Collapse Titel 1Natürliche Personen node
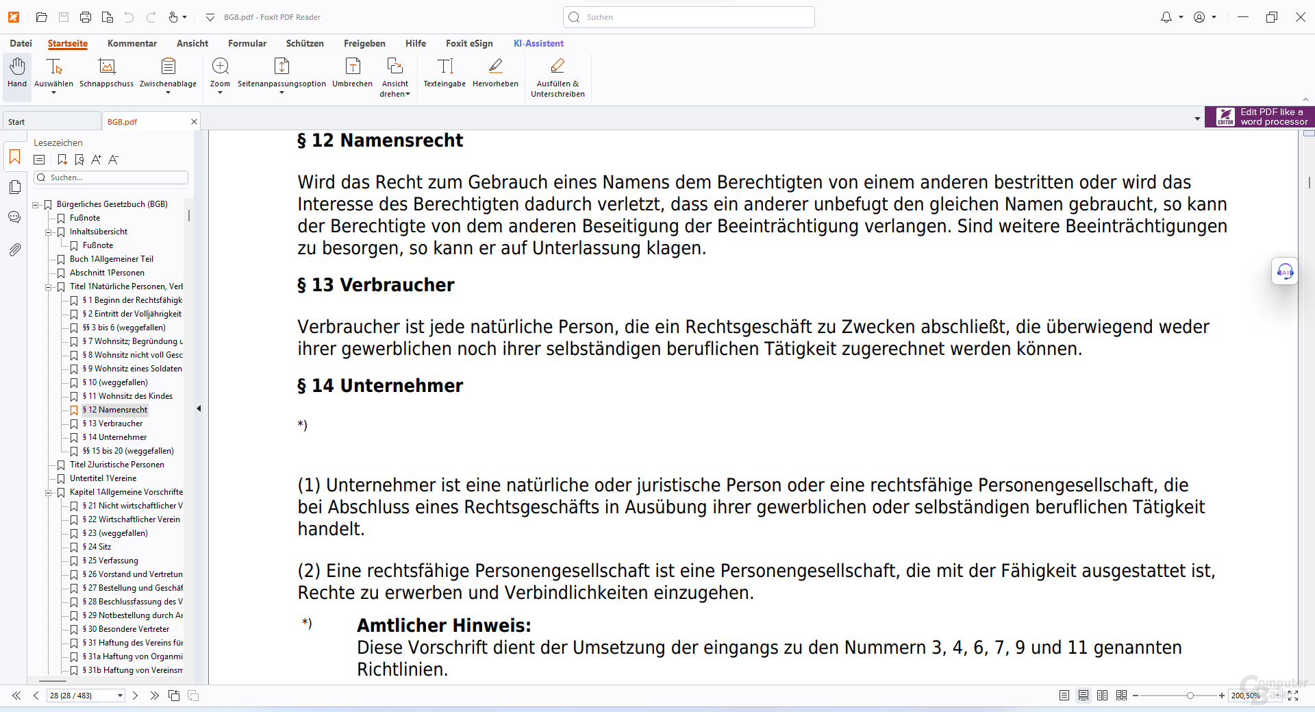 click(49, 287)
